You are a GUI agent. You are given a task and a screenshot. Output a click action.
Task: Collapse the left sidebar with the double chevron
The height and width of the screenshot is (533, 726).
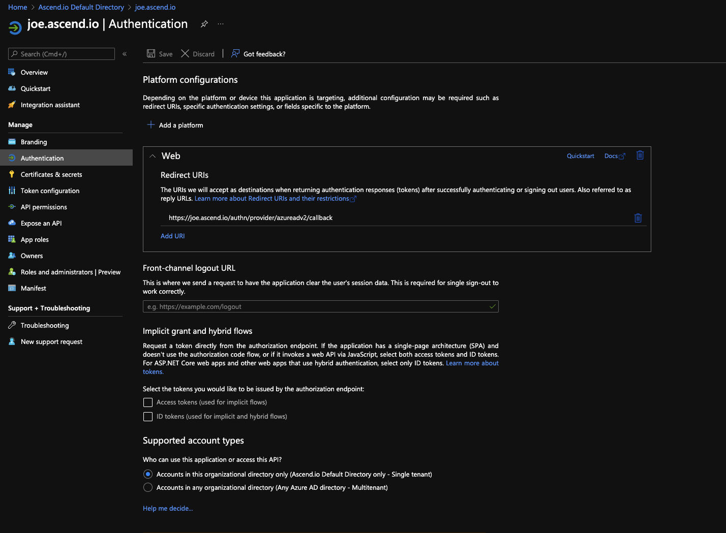coord(125,54)
